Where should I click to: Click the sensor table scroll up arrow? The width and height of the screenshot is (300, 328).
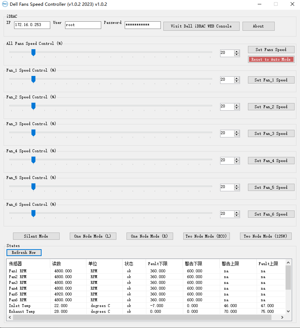coord(288,263)
